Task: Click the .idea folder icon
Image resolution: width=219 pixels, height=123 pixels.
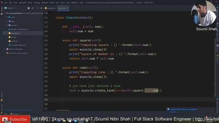Action: [10, 17]
